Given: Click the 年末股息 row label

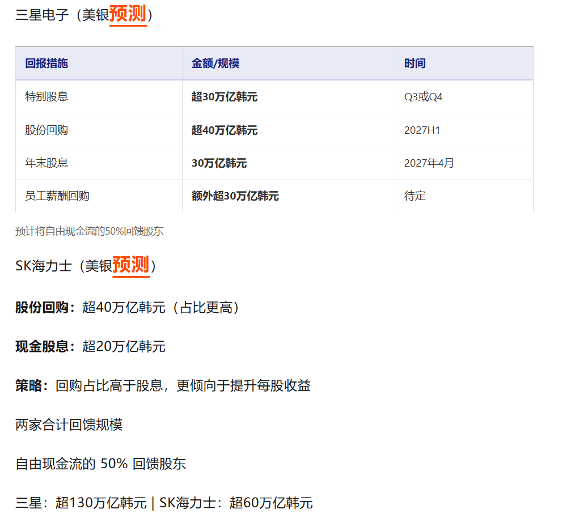Looking at the screenshot, I should point(46,163).
